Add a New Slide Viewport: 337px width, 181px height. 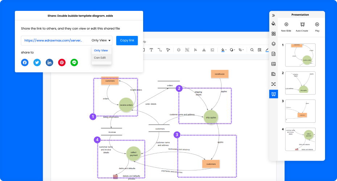pos(286,25)
